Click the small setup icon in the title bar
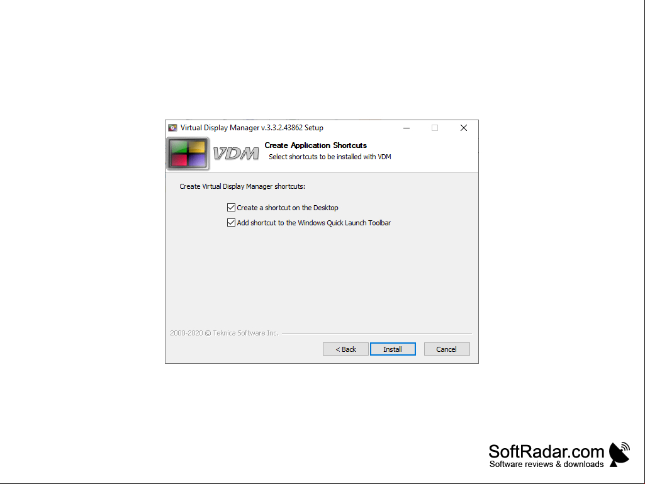The width and height of the screenshot is (645, 484). 173,128
